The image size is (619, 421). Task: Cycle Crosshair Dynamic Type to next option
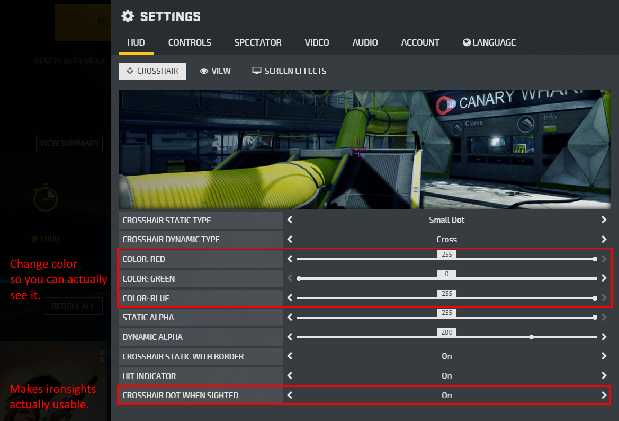[604, 239]
